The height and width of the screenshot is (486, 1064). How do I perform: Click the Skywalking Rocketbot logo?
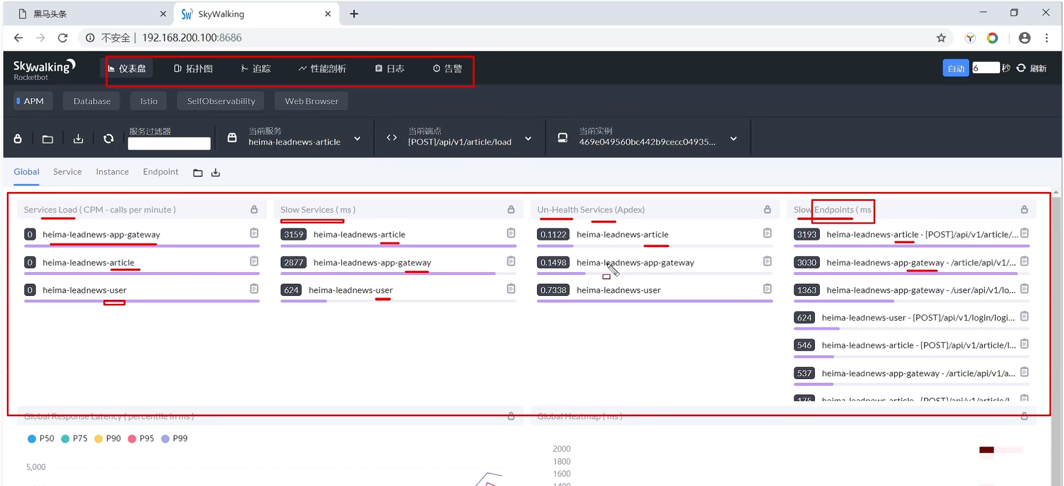[x=44, y=69]
